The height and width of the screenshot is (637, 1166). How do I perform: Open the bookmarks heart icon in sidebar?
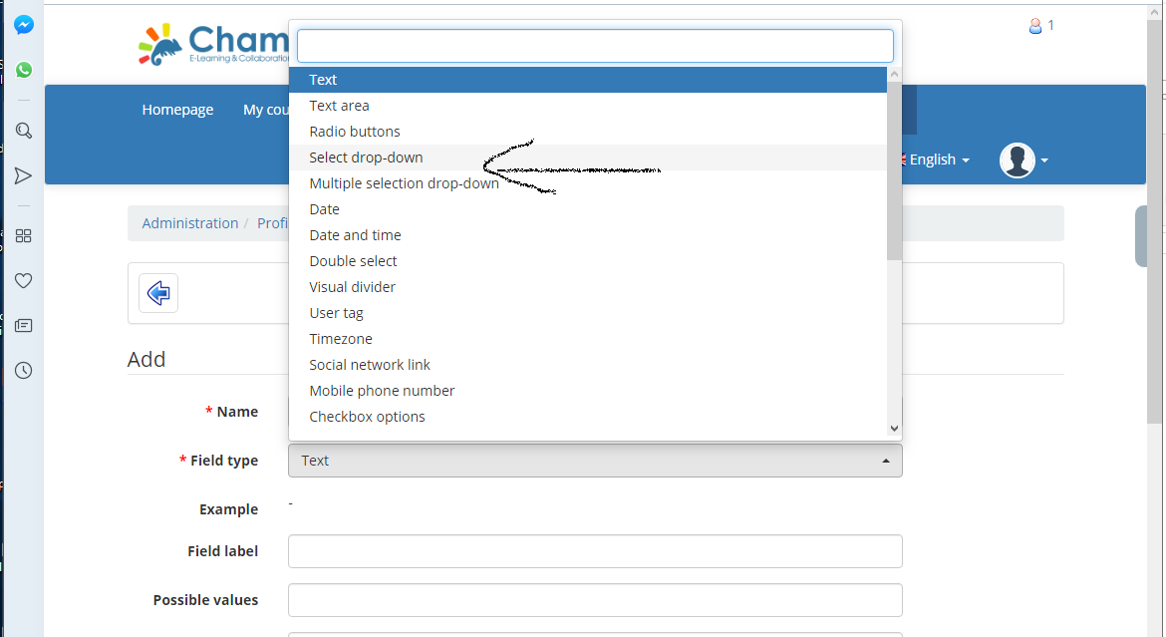click(x=23, y=280)
